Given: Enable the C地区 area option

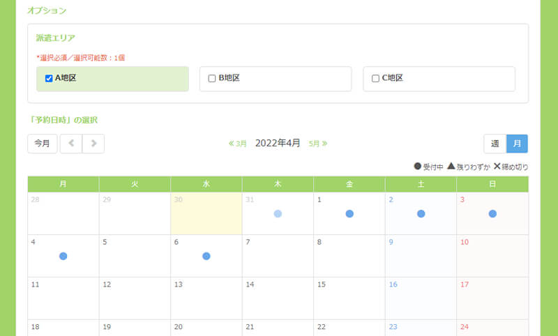Looking at the screenshot, I should coord(375,79).
